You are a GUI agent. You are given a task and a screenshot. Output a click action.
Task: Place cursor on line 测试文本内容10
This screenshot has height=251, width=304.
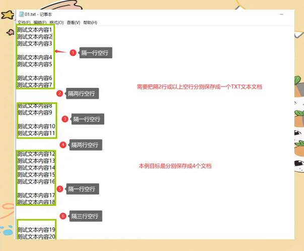coord(36,126)
